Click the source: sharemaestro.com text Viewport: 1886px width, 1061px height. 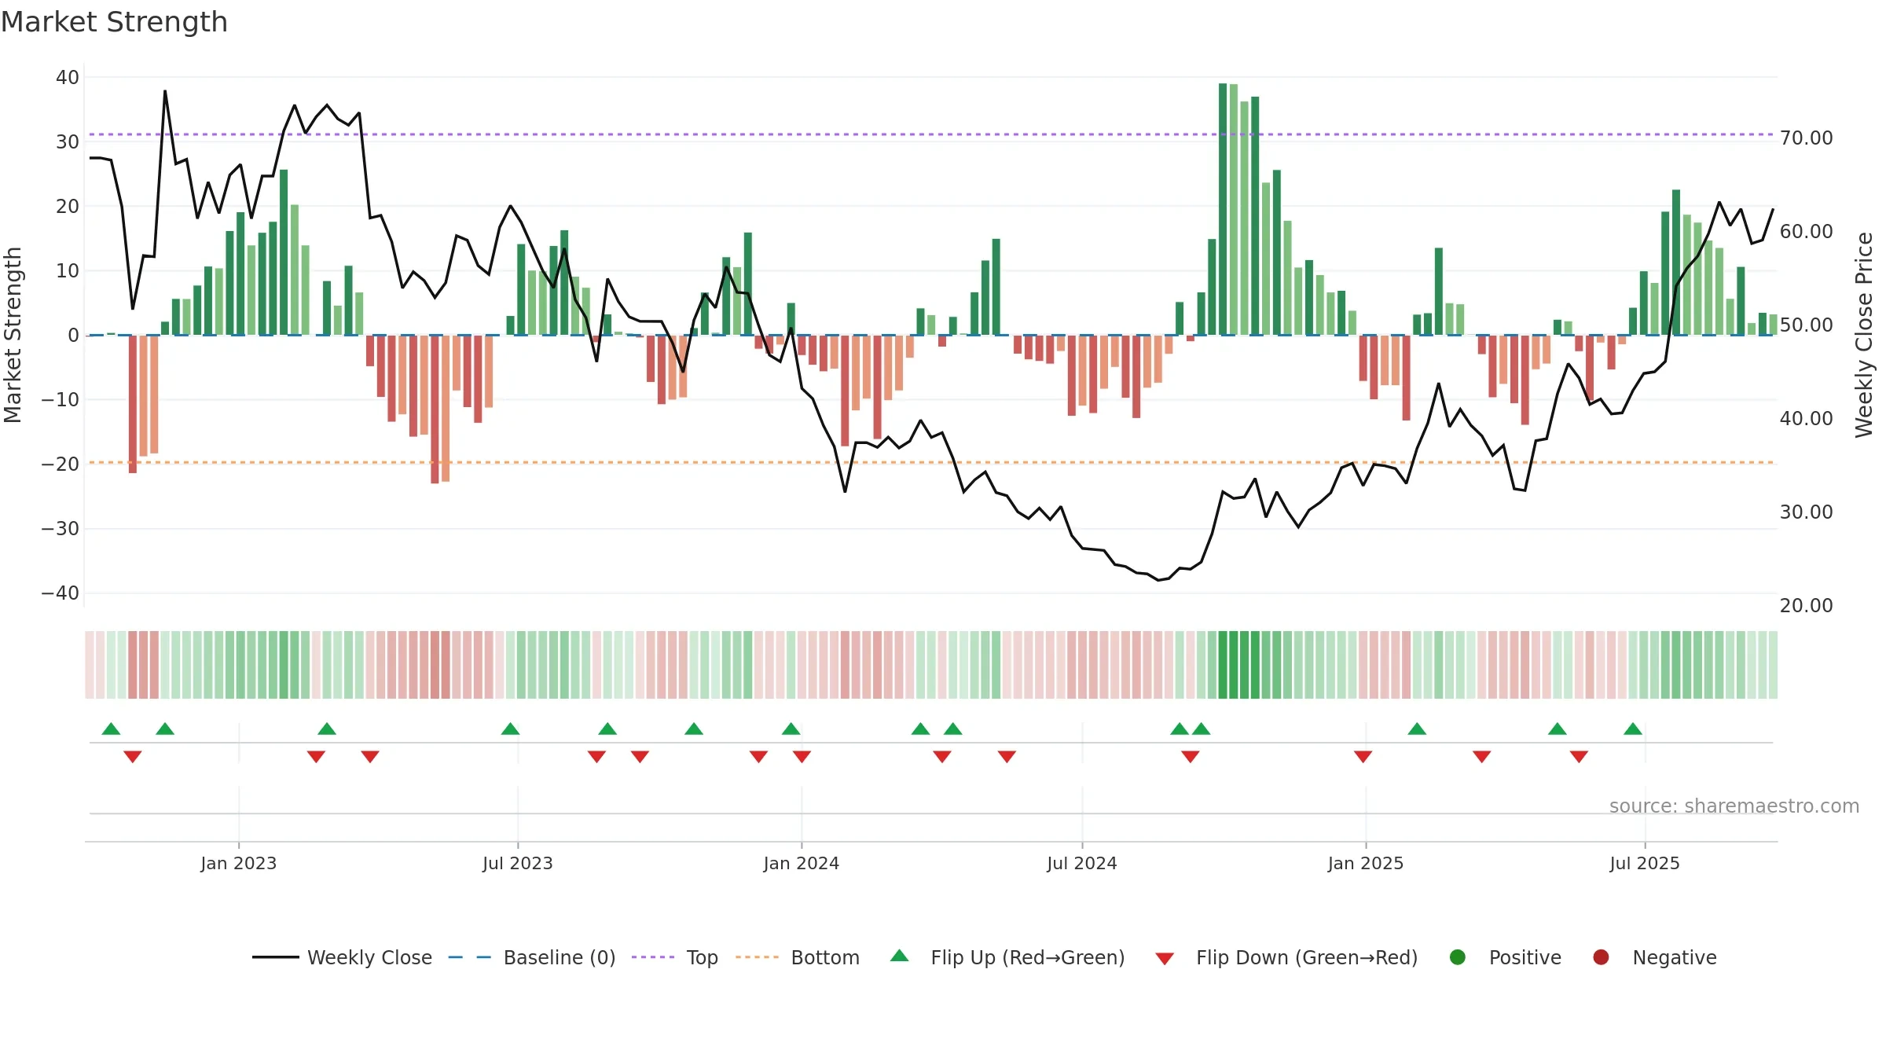(1734, 806)
